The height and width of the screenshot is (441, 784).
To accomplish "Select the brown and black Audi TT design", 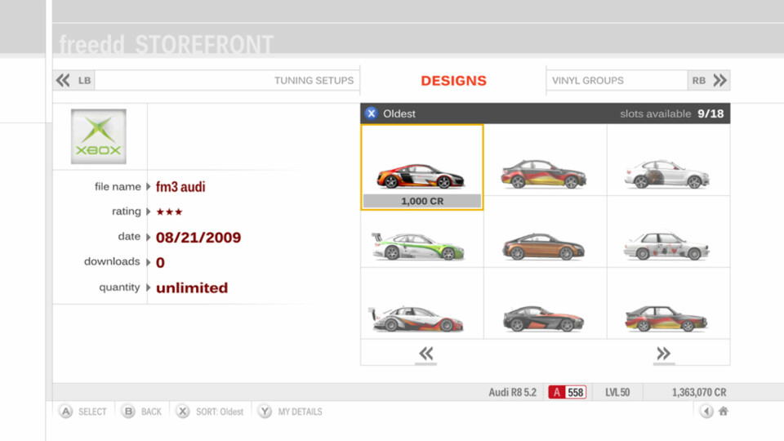I will (543, 246).
